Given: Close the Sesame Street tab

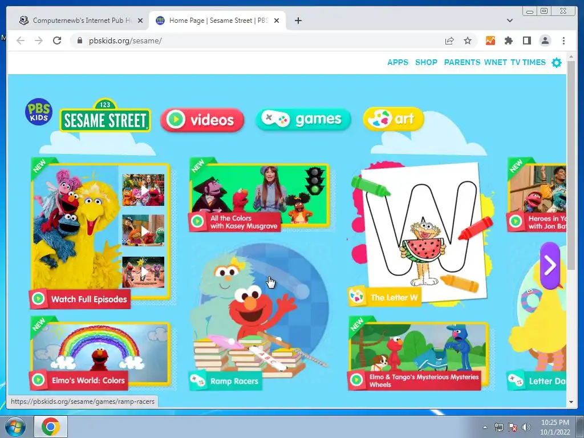Looking at the screenshot, I should point(277,21).
